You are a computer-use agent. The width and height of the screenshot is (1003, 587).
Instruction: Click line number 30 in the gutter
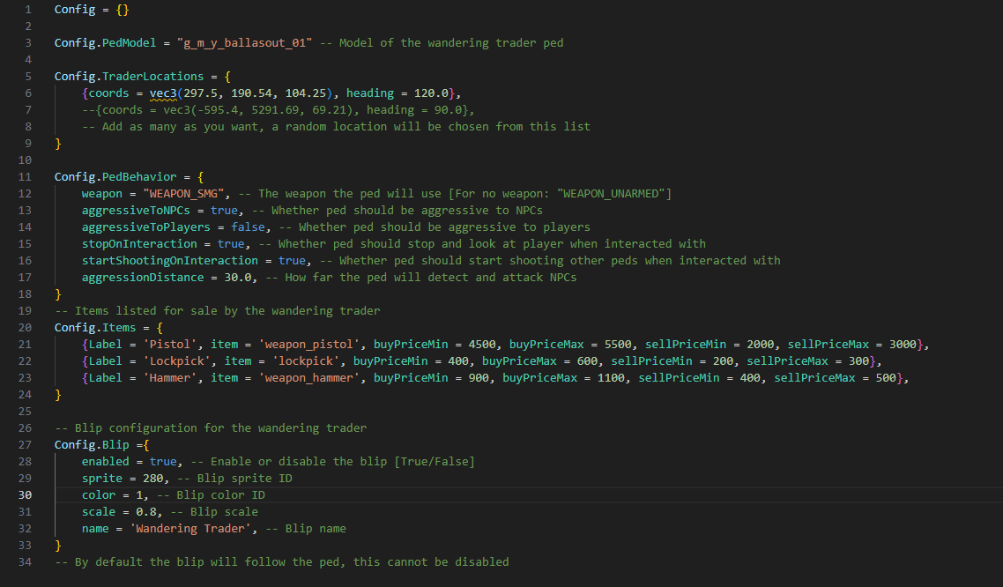click(25, 495)
